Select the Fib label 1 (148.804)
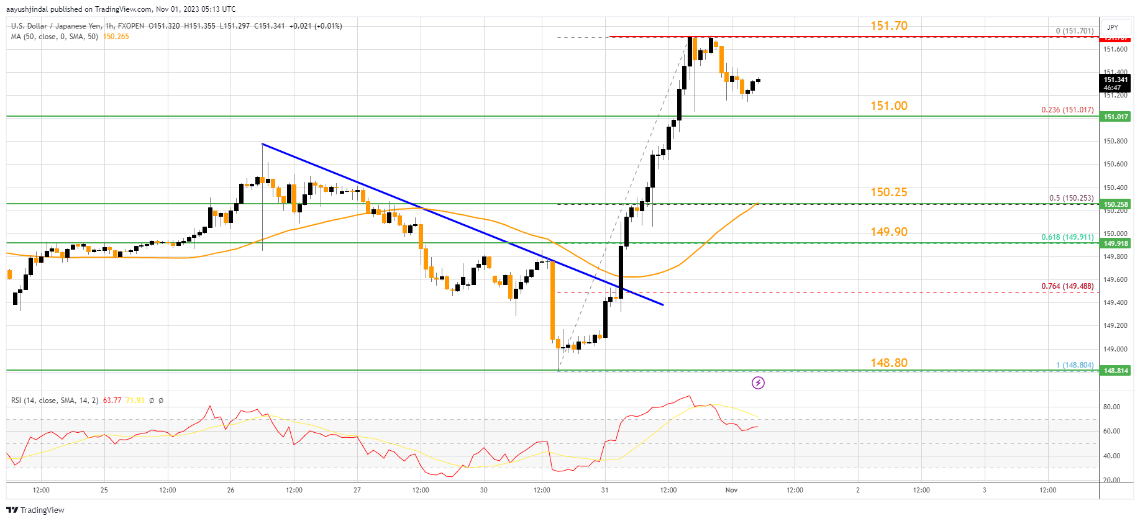 tap(1075, 365)
